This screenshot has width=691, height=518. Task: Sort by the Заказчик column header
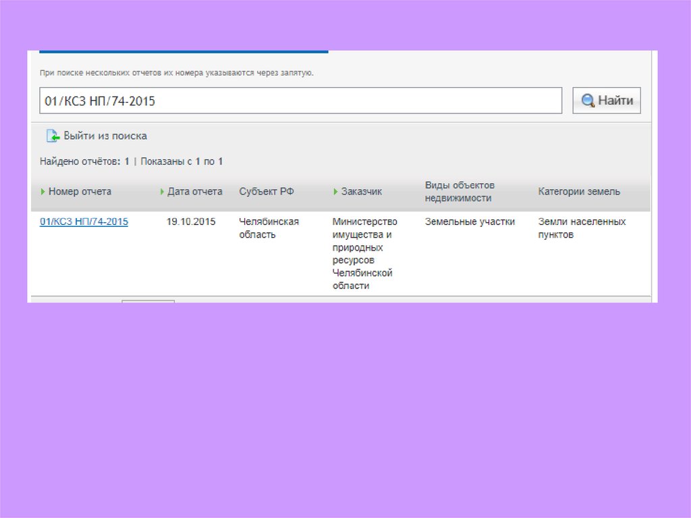tap(361, 192)
